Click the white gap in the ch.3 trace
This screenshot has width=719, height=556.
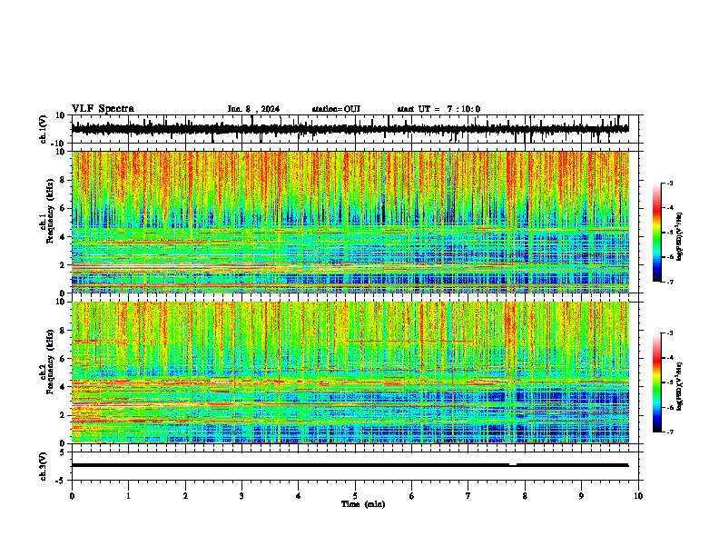[x=513, y=464]
